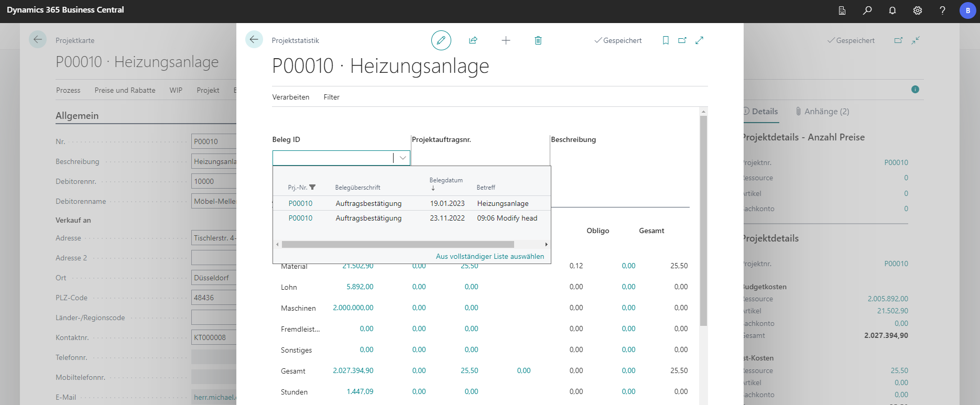
Task: Expand the Projektstatistik page to full screen
Action: click(x=699, y=40)
